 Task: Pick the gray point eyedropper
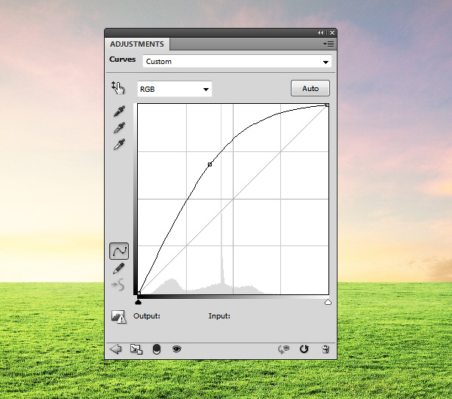point(118,128)
